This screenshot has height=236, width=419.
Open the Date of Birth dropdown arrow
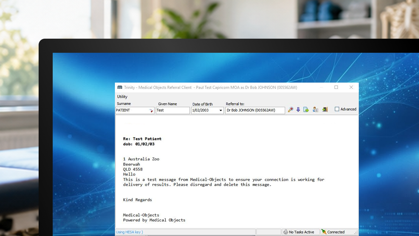coord(221,110)
